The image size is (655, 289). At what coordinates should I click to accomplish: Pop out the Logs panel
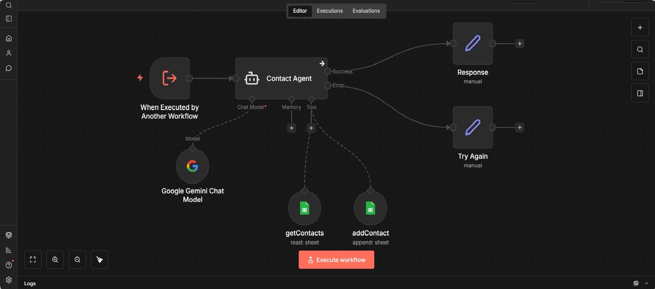[636, 284]
